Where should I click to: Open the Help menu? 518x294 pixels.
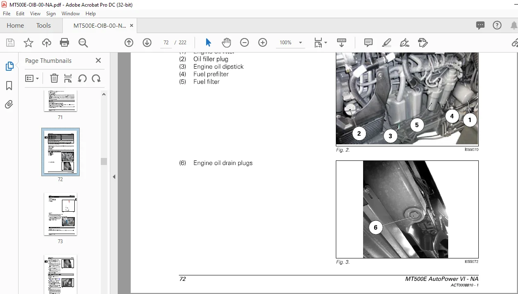[x=90, y=14]
